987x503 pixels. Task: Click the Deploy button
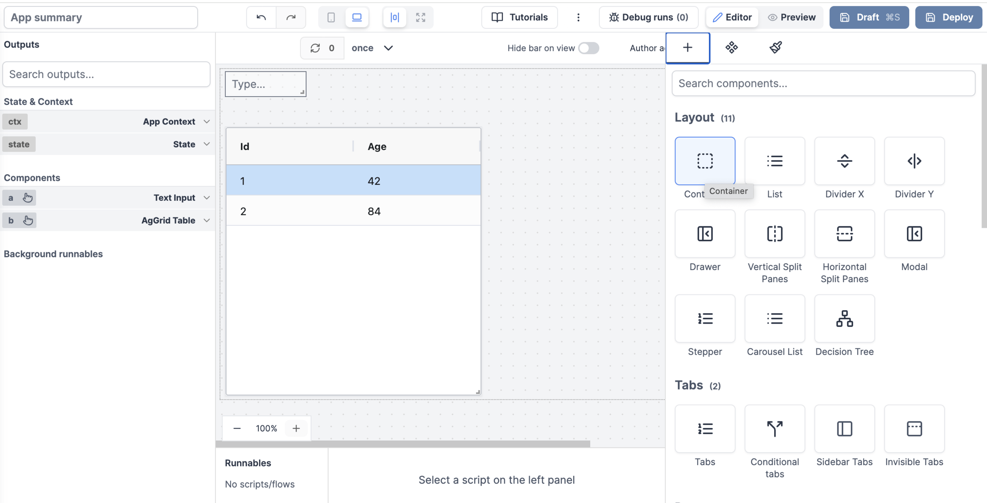pos(948,17)
